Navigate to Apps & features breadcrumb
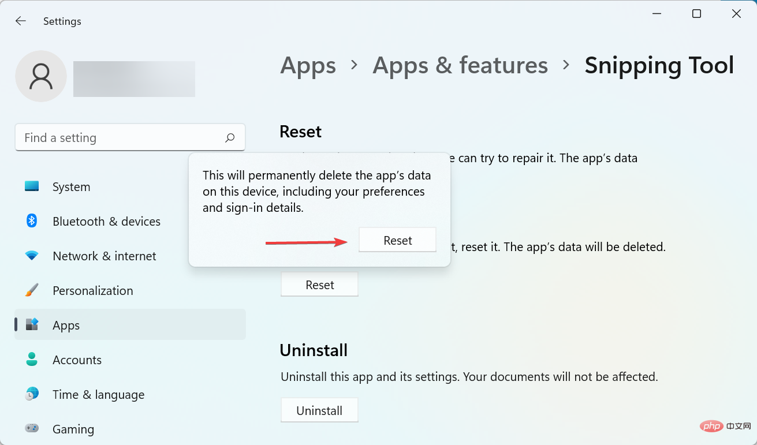Image resolution: width=757 pixels, height=445 pixels. (460, 66)
